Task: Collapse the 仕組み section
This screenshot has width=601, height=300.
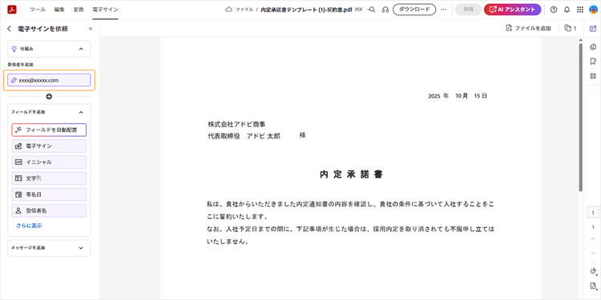Action: click(81, 49)
